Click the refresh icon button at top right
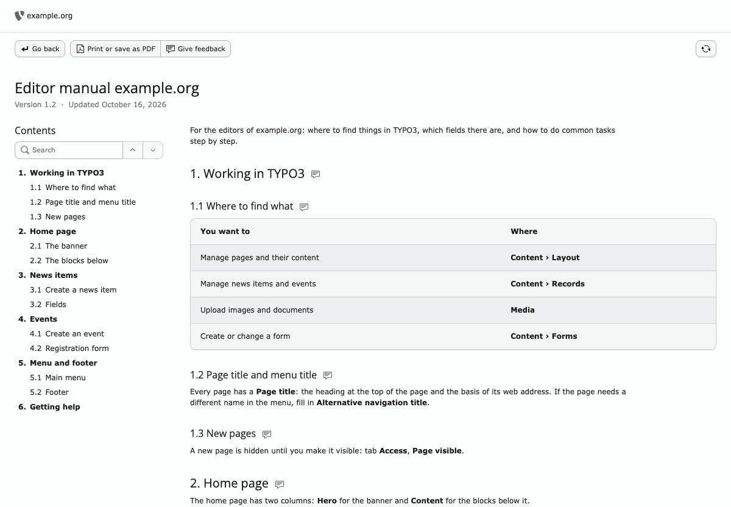 click(706, 49)
